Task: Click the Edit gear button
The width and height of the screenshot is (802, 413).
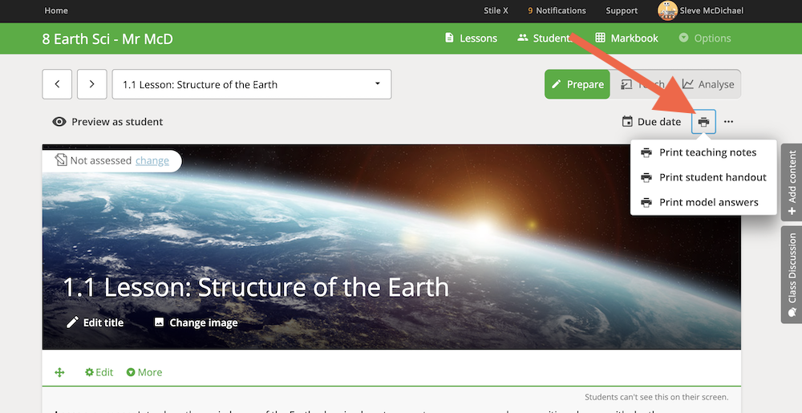Action: [99, 372]
